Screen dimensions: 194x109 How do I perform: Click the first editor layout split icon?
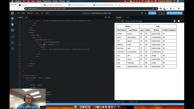[106, 18]
